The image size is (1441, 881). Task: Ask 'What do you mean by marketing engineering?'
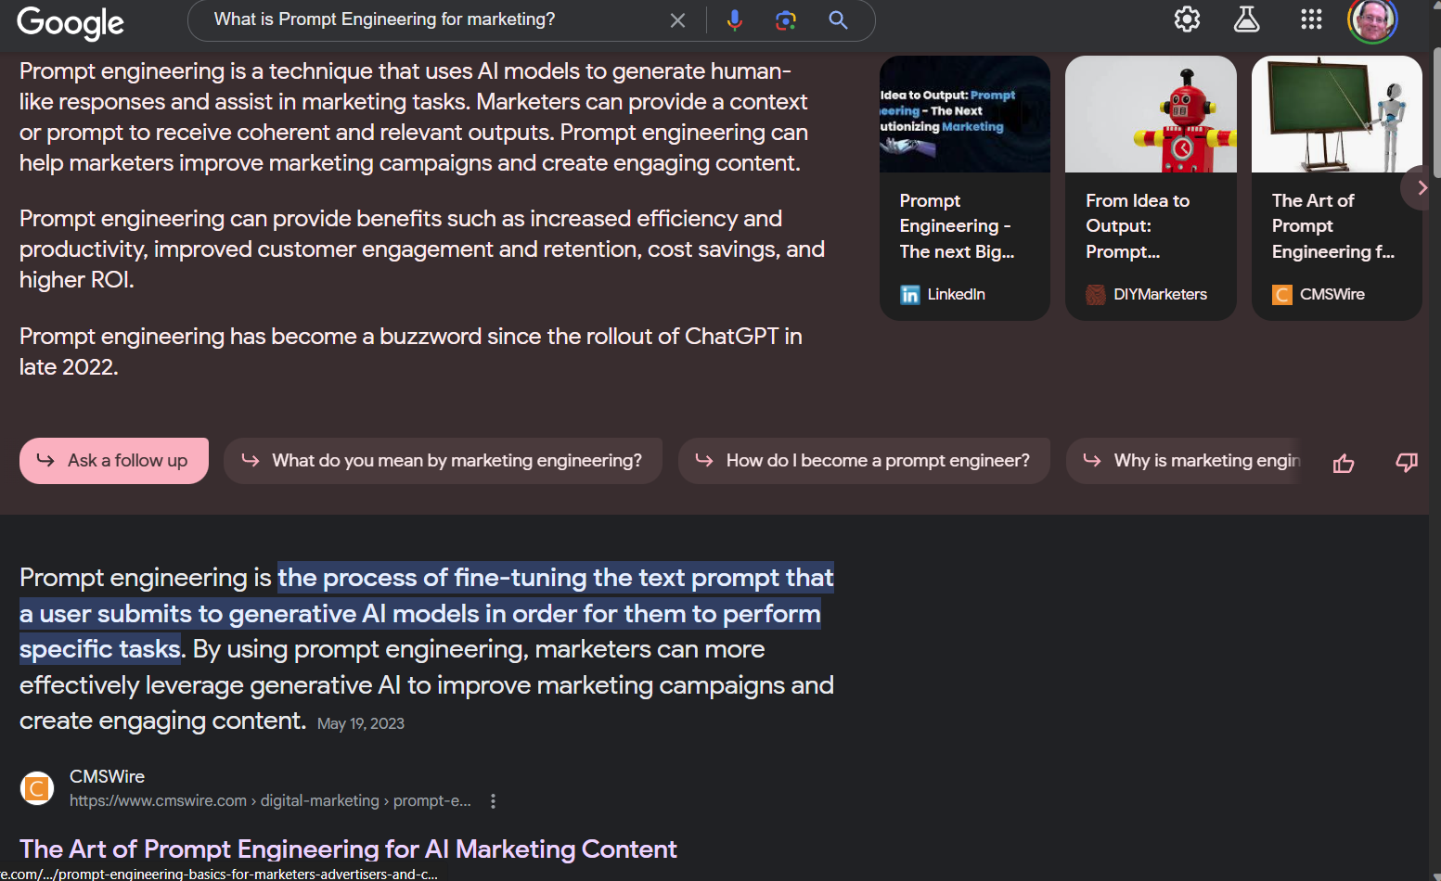(443, 461)
